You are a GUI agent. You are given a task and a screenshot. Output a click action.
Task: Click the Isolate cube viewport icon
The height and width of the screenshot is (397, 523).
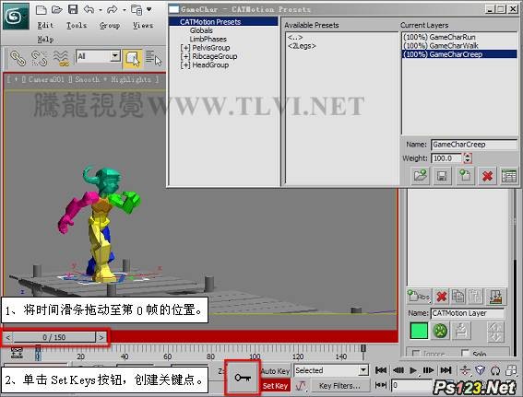click(x=480, y=370)
